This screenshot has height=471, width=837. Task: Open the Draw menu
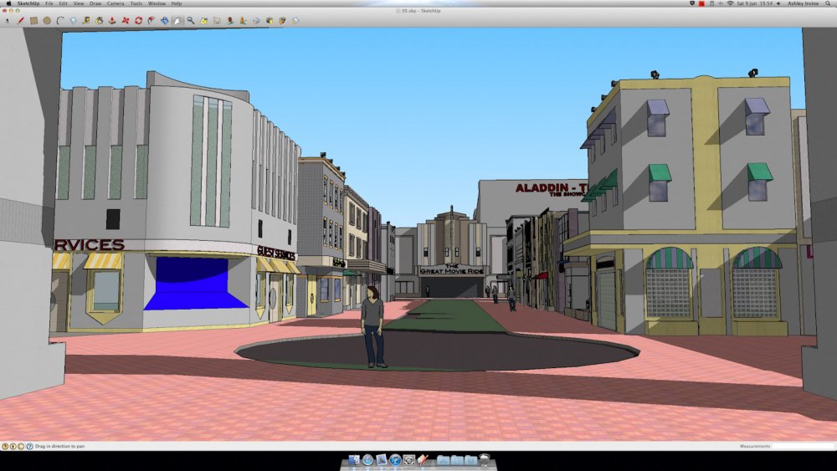tap(95, 3)
